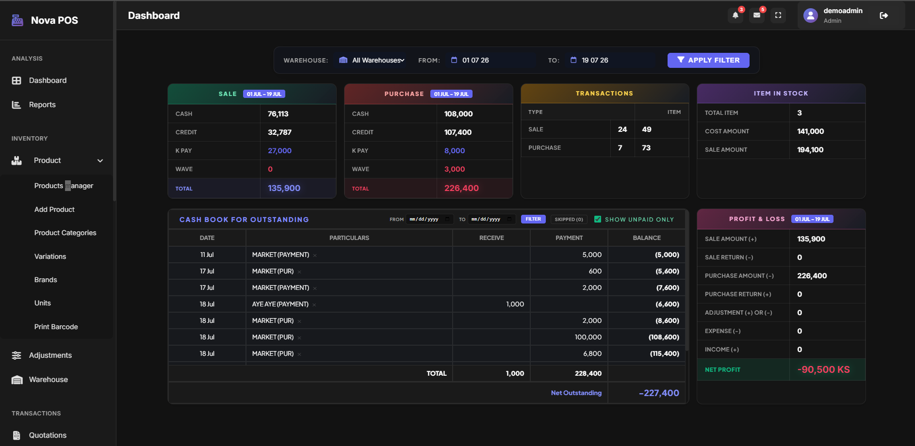
Task: Click the Net Outstanding value -227,400
Action: tap(659, 393)
